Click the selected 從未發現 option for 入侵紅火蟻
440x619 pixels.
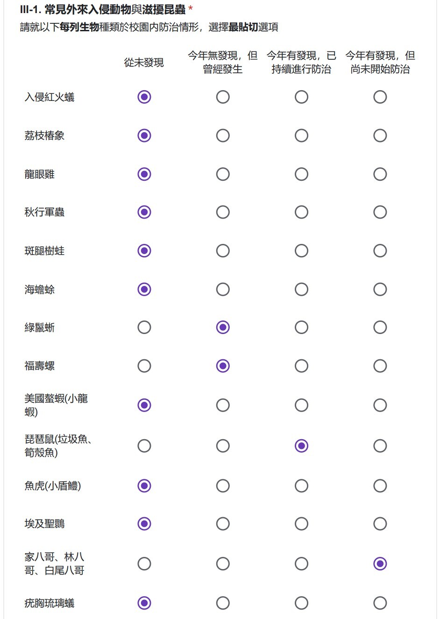144,97
